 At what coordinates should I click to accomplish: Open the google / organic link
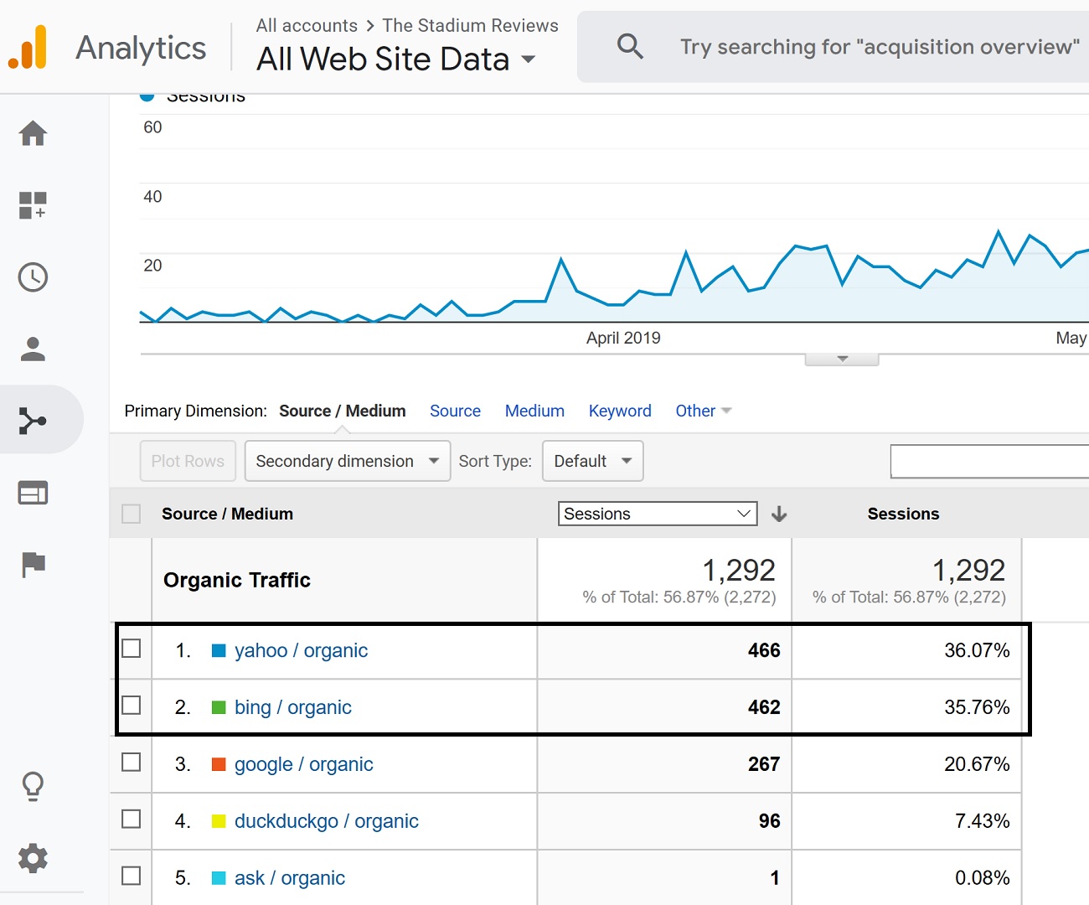click(304, 764)
